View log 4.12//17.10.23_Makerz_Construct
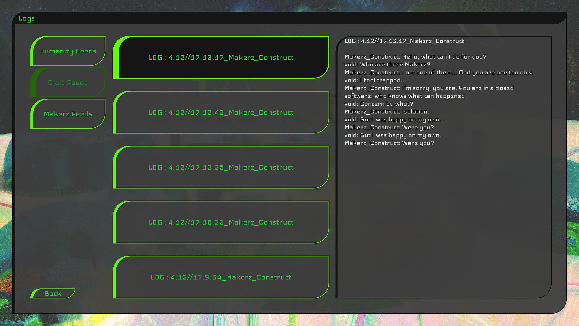The image size is (579, 326). 221,222
